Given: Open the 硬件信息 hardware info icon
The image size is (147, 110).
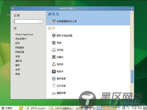Looking at the screenshot, I should (x=54, y=79).
